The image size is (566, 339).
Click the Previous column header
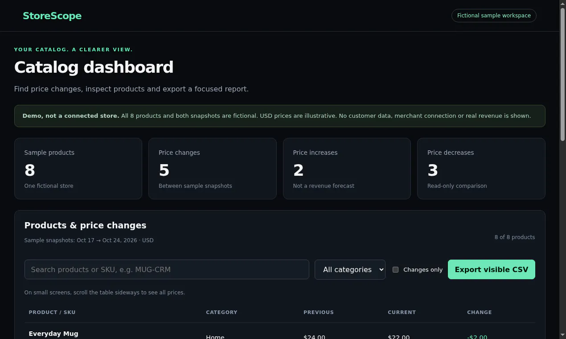click(319, 312)
